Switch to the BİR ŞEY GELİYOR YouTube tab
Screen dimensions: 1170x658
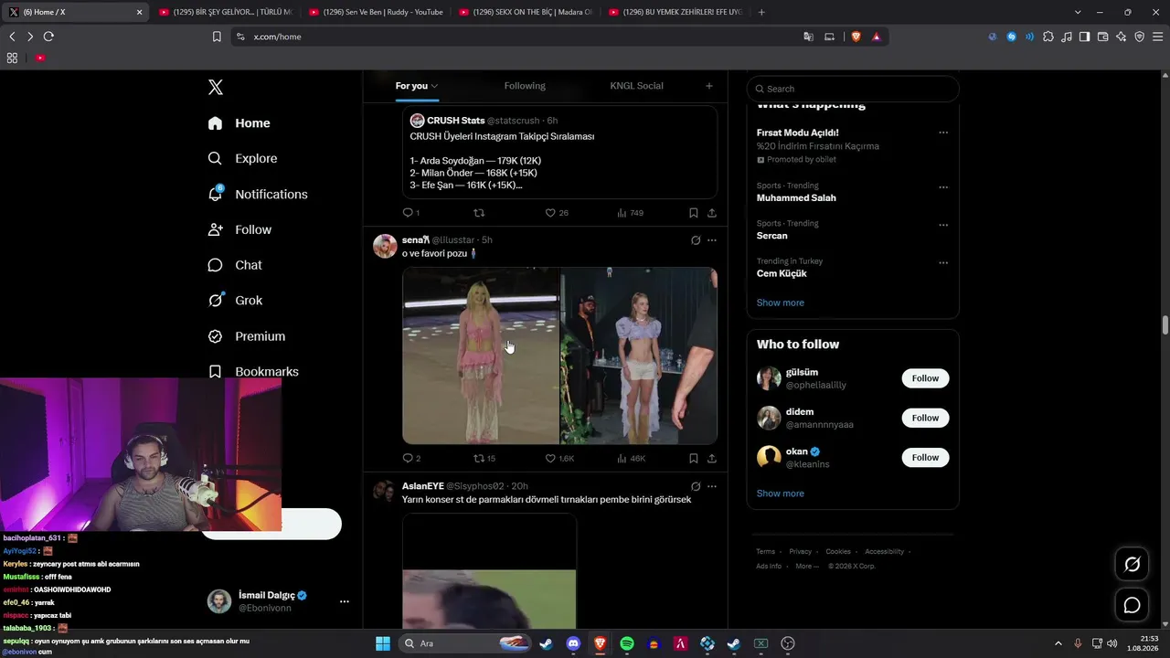225,12
